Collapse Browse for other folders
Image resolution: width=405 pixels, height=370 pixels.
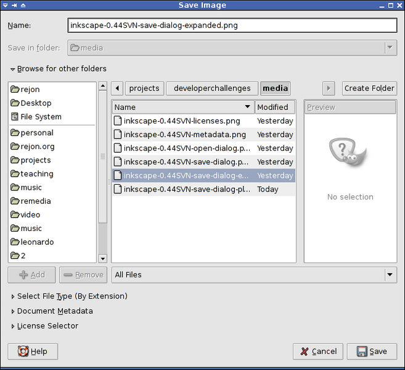click(12, 69)
